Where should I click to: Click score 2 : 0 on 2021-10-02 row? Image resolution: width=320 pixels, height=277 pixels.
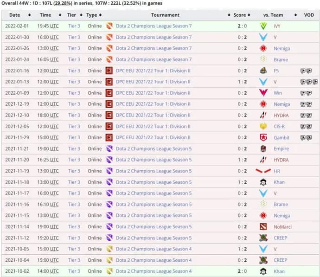pos(242,271)
